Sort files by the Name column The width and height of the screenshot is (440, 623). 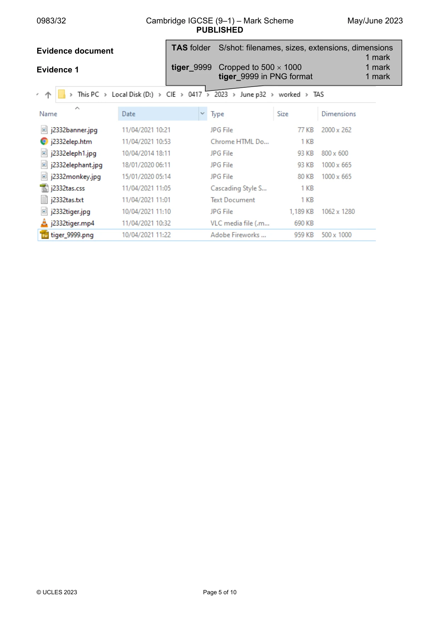coord(48,114)
